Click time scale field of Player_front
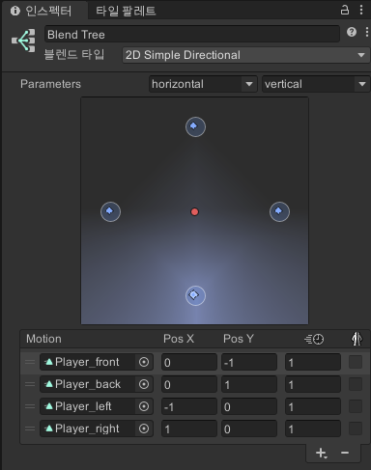 tap(313, 362)
